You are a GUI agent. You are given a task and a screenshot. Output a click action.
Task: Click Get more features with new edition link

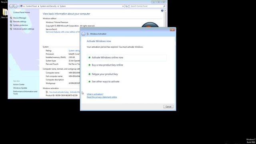[63, 32]
